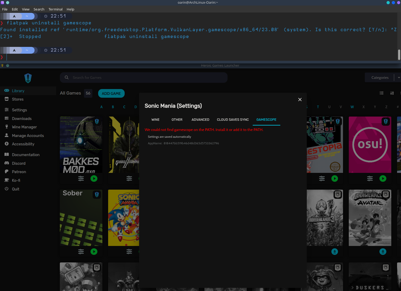Viewport: 401px width, 291px height.
Task: Launch osu! with its play button
Action: pos(383,179)
